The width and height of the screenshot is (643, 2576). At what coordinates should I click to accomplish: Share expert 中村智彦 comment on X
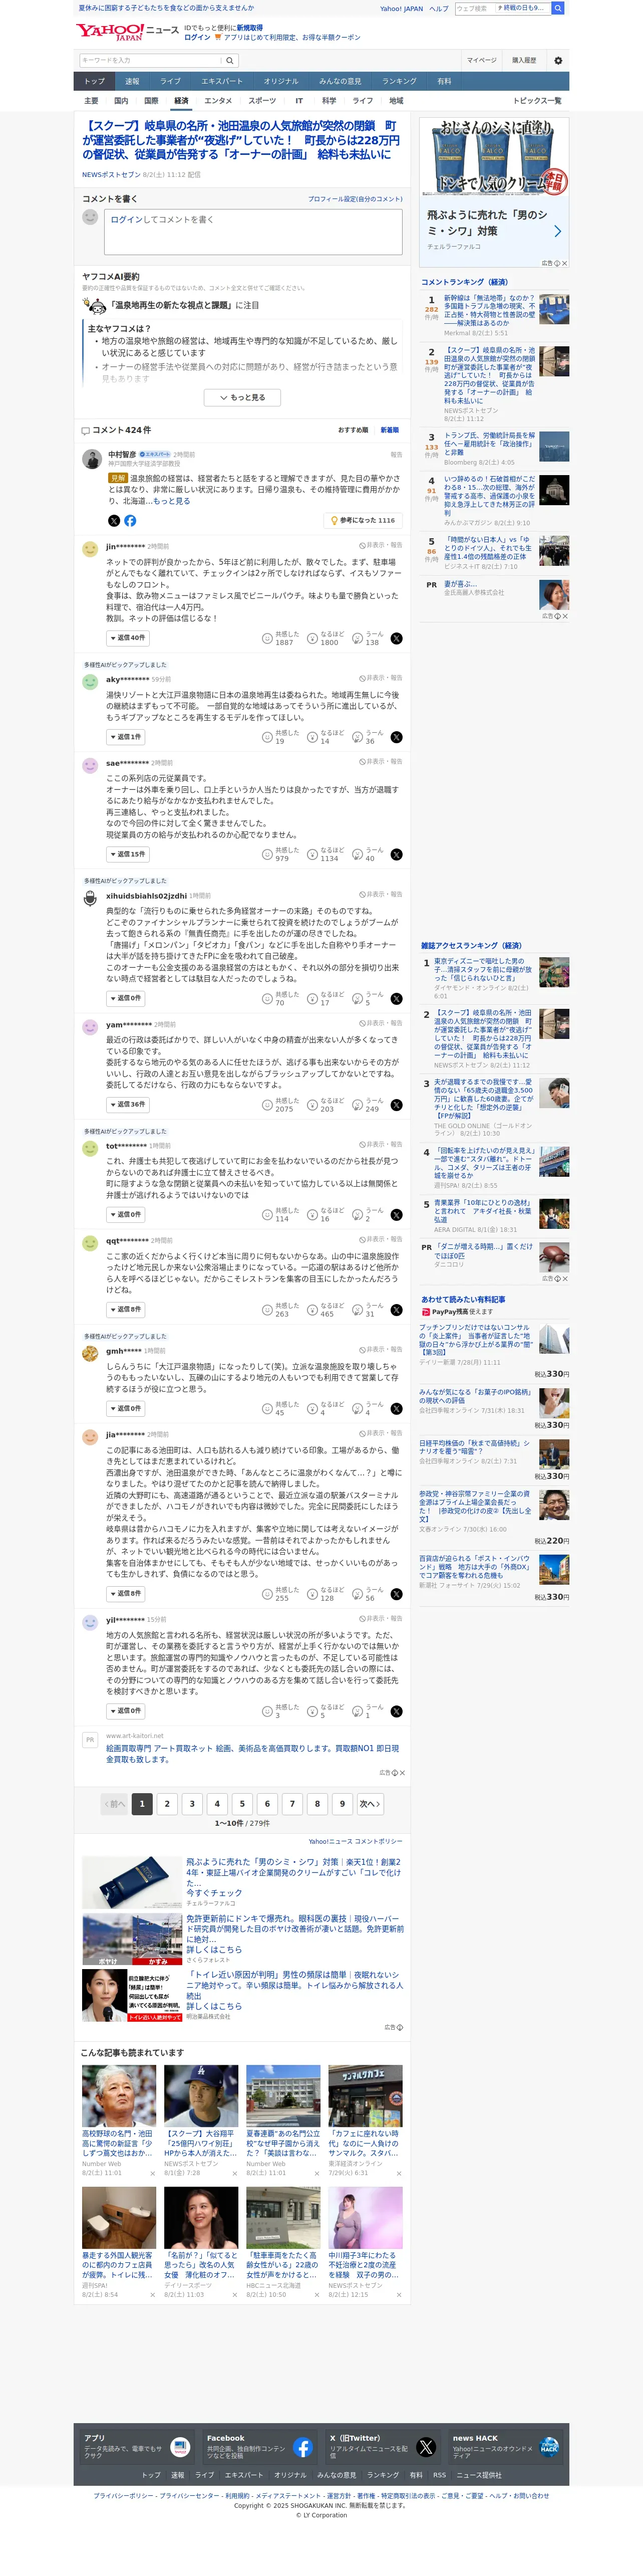[114, 520]
